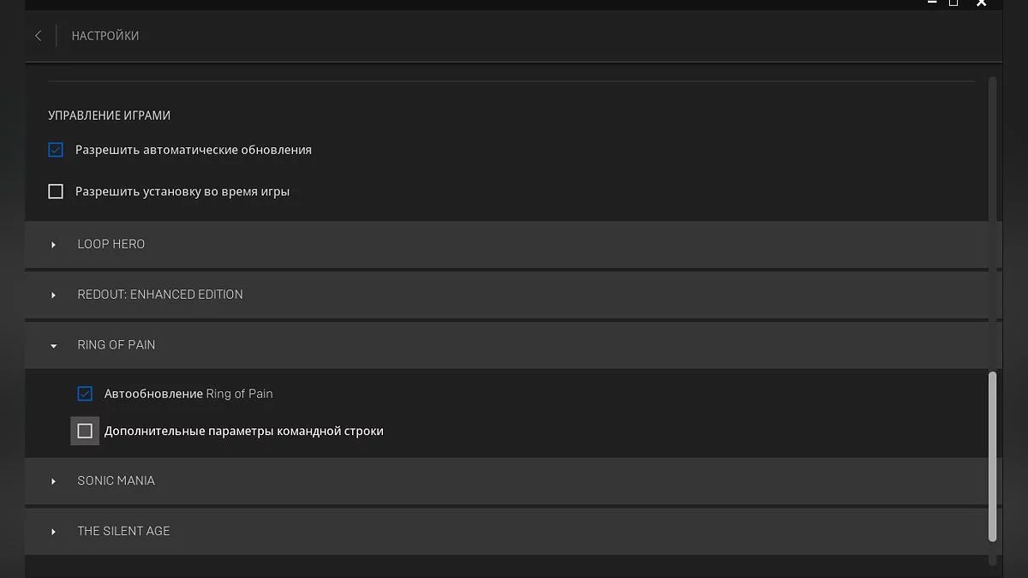Click the triangle icon beside Loop Hero
Screen dimensions: 1028x578
(x=53, y=245)
